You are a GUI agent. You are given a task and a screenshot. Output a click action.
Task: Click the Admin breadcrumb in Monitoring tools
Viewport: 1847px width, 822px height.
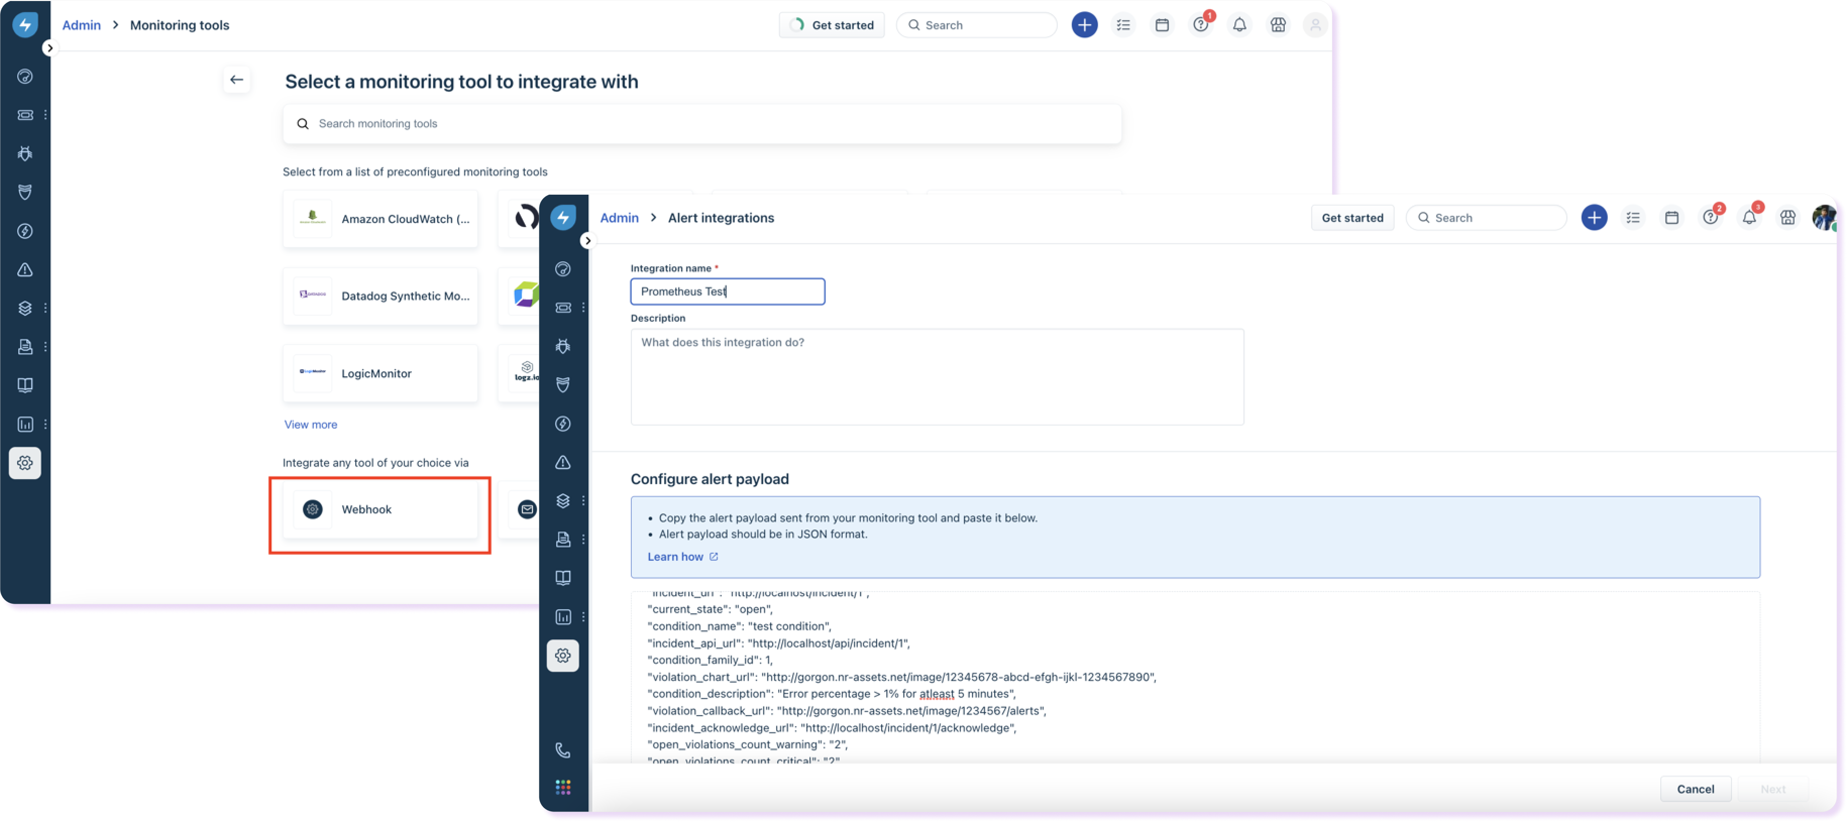coord(81,25)
